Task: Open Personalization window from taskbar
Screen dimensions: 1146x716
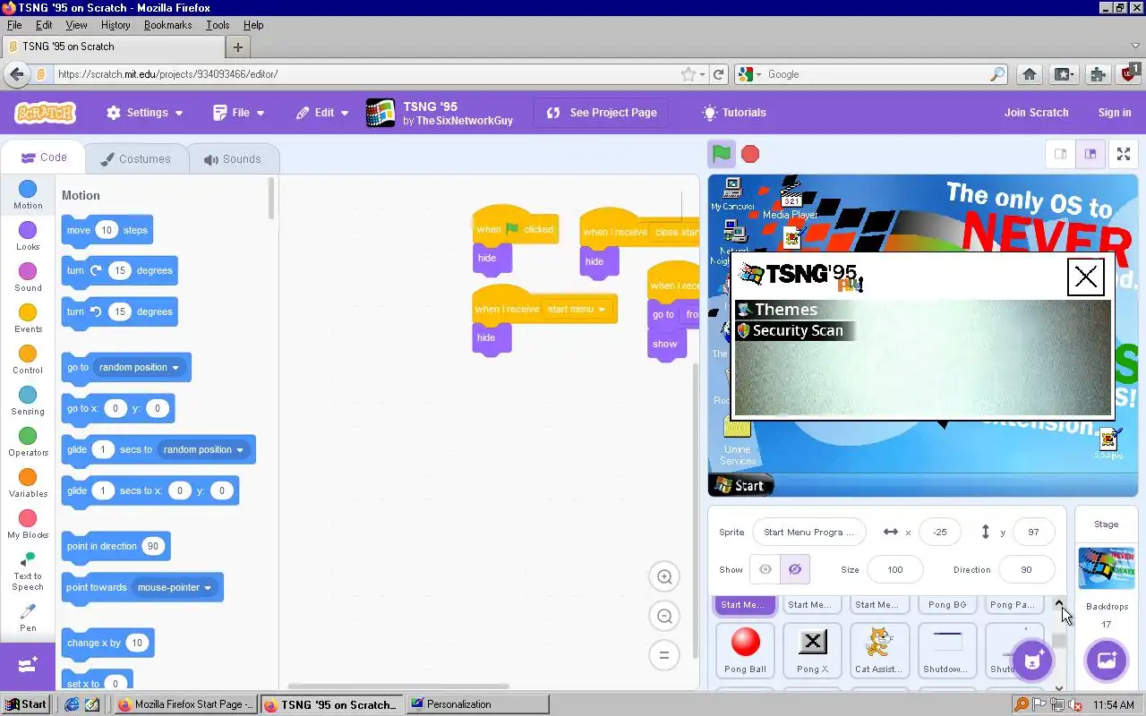Action: click(x=476, y=704)
